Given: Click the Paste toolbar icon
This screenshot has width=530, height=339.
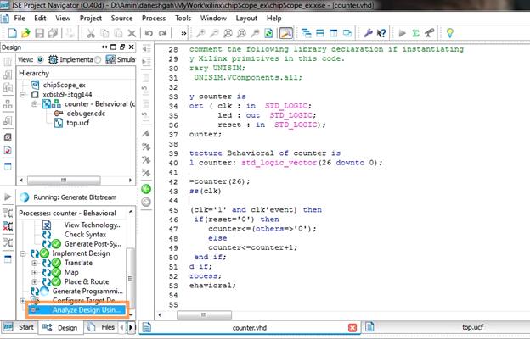Looking at the screenshot, I should [118, 33].
